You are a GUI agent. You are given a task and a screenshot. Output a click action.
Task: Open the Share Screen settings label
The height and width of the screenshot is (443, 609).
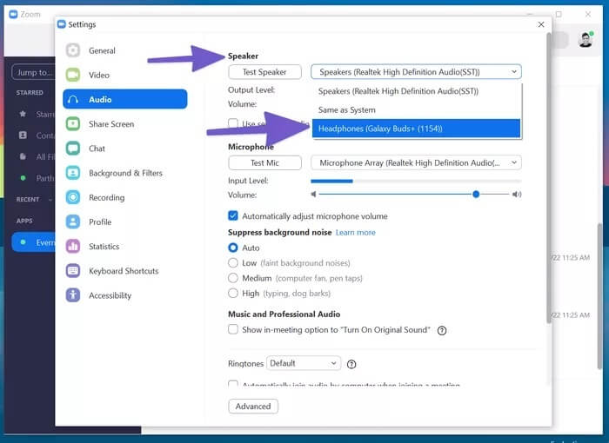111,123
